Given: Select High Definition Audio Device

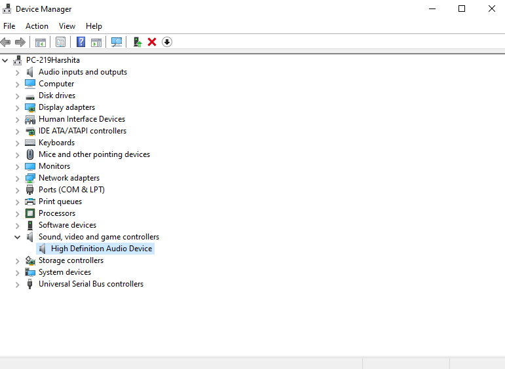Looking at the screenshot, I should (x=102, y=249).
